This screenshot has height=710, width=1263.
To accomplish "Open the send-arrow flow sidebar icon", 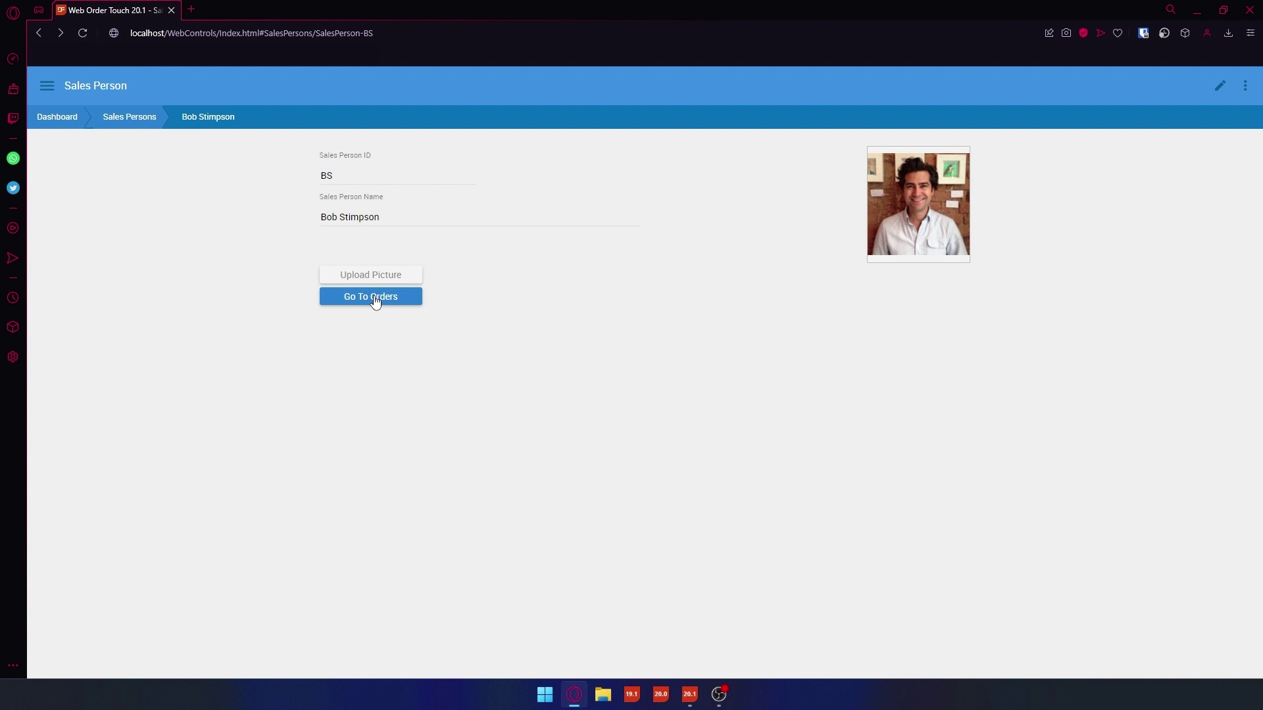I will point(12,258).
